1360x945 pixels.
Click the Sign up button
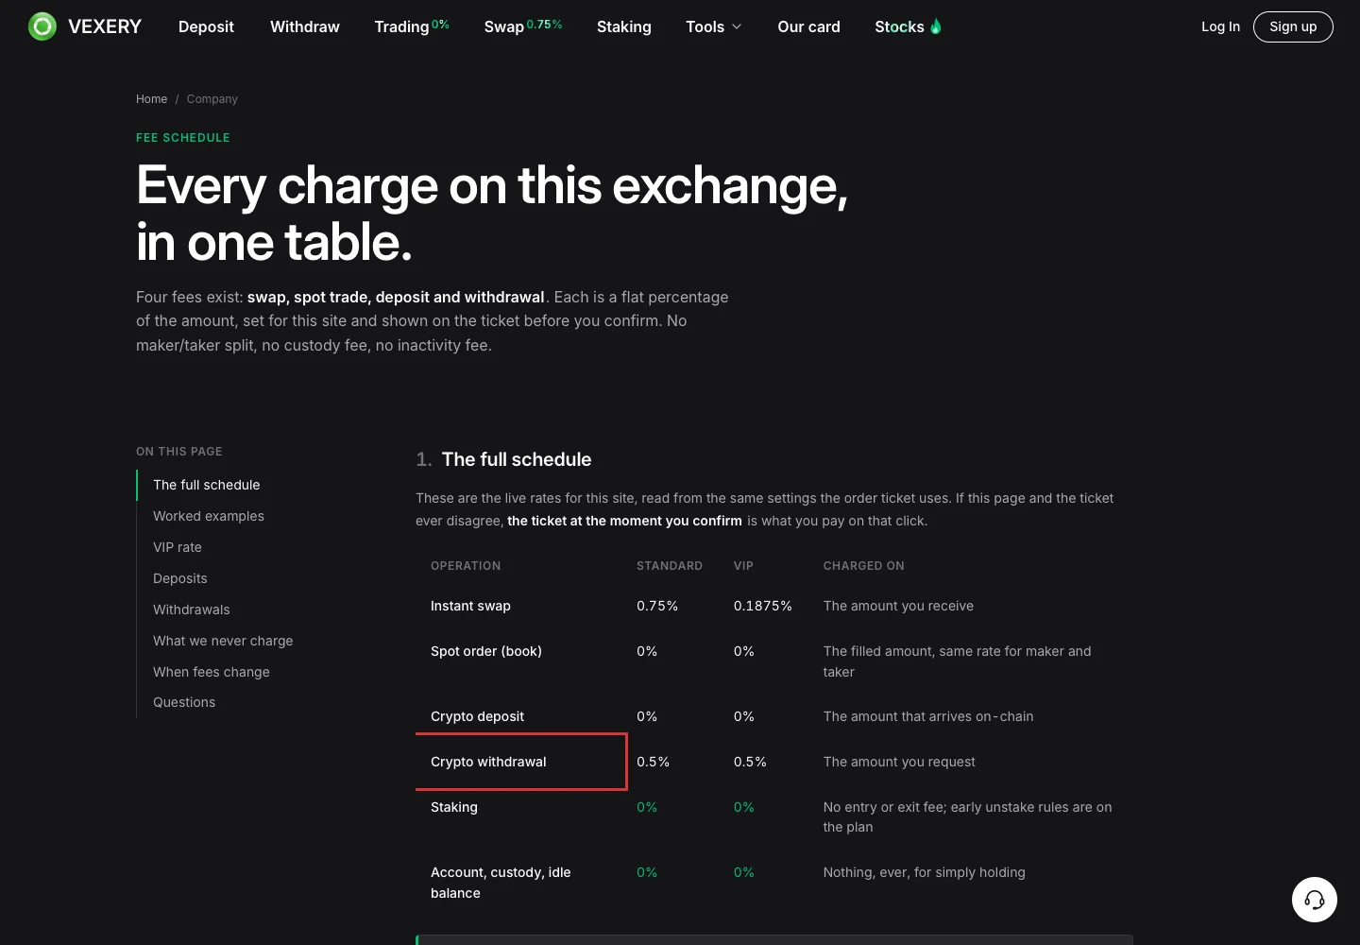click(1293, 26)
